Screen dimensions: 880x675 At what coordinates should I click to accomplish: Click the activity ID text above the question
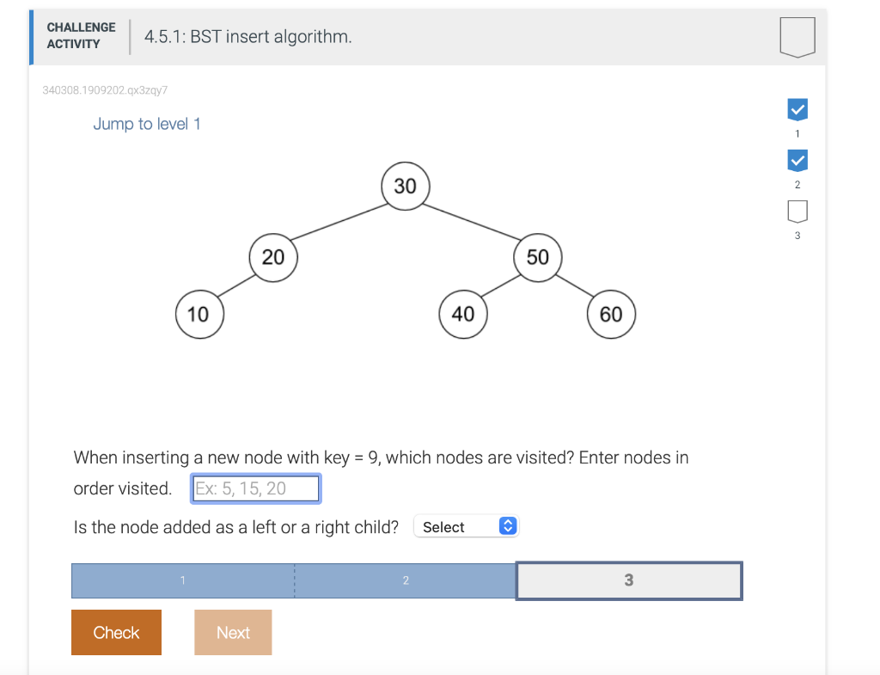pos(106,89)
